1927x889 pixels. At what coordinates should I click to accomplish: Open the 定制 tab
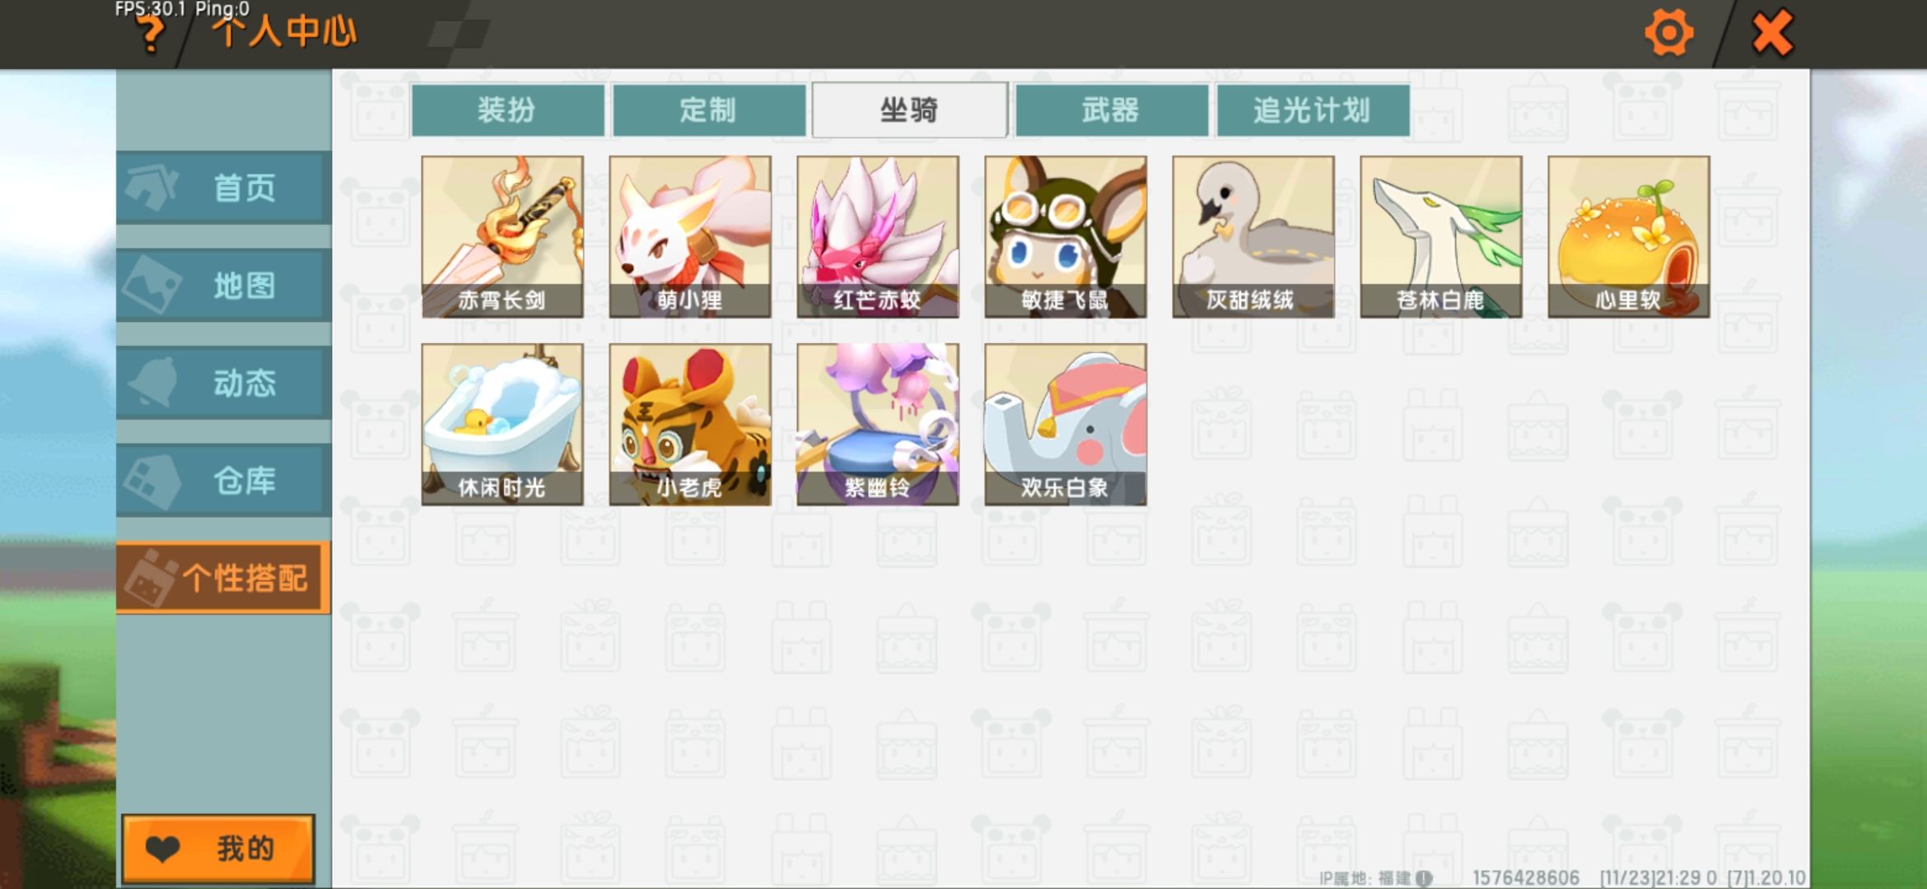click(709, 109)
